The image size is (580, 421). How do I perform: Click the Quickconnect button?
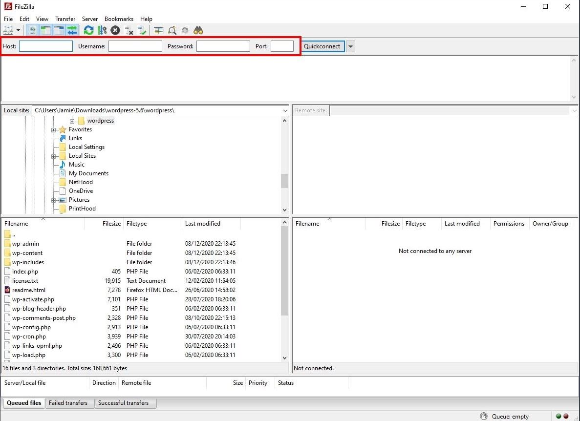tap(322, 46)
